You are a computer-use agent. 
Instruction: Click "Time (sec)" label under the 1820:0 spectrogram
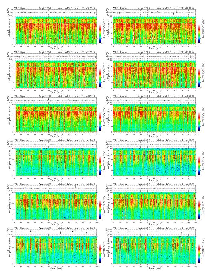(x=56, y=48)
